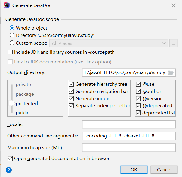This screenshot has height=177, width=182.
Task: Uncheck Open generated documentation in browser
Action: coord(10,159)
